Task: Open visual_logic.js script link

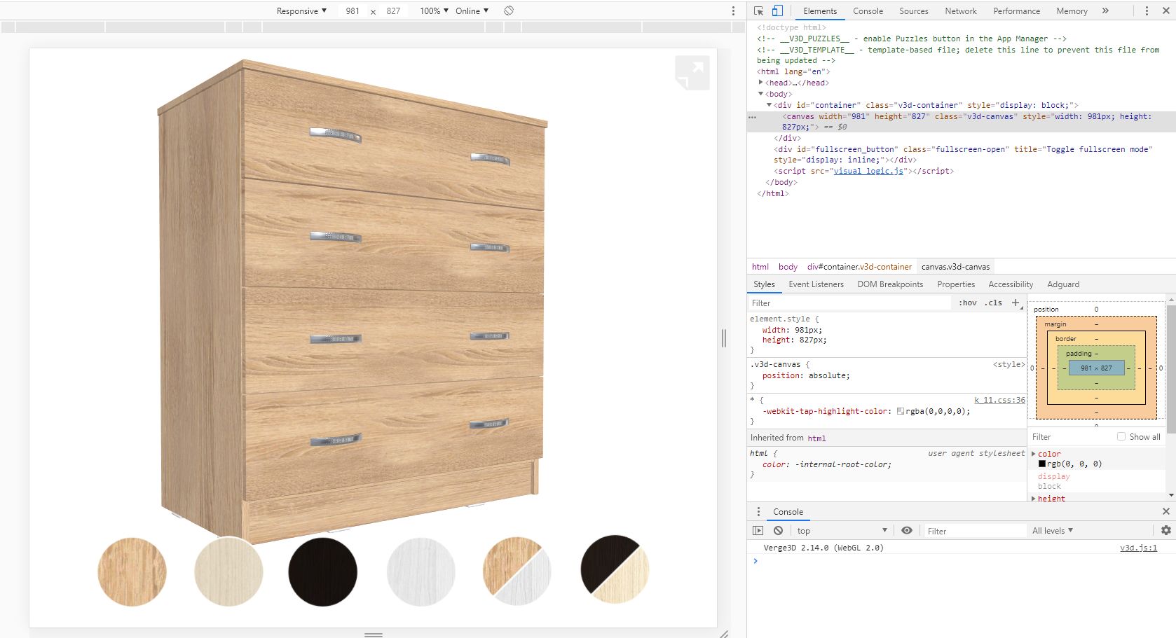Action: [x=868, y=171]
